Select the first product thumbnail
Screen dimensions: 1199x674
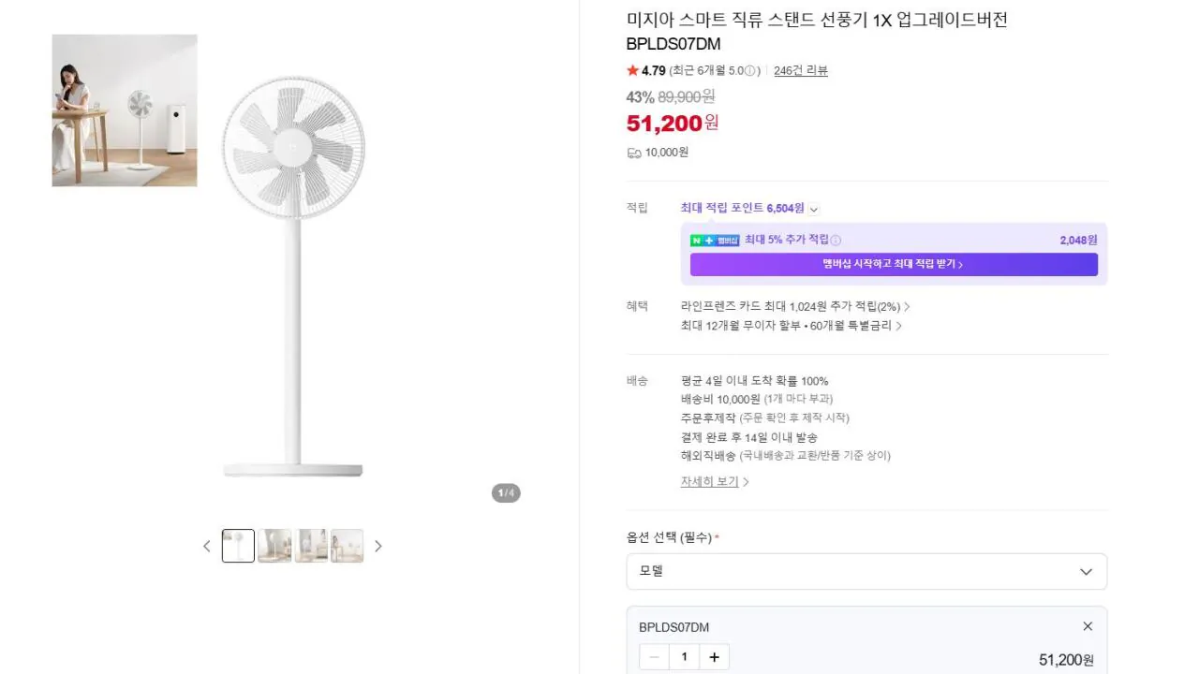(x=238, y=546)
